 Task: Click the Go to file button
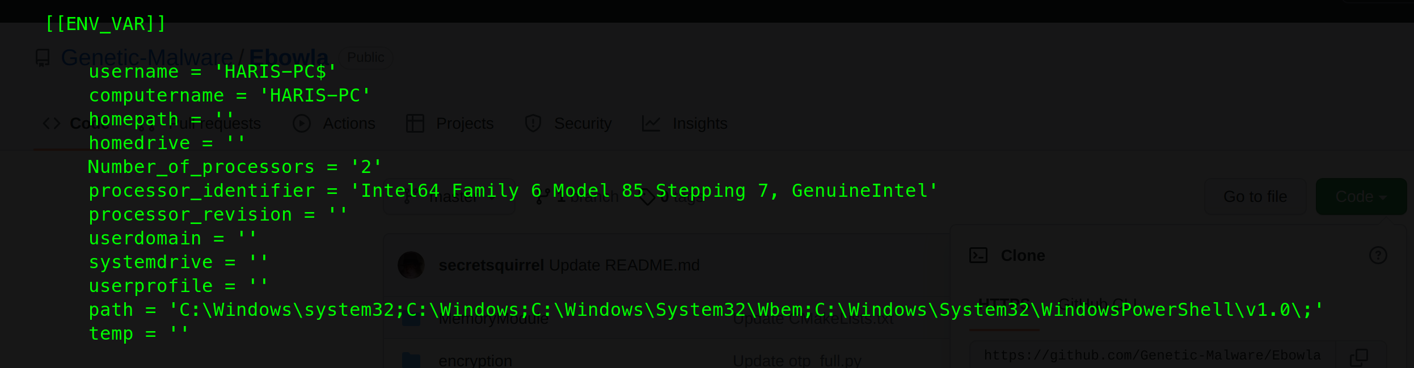point(1255,197)
